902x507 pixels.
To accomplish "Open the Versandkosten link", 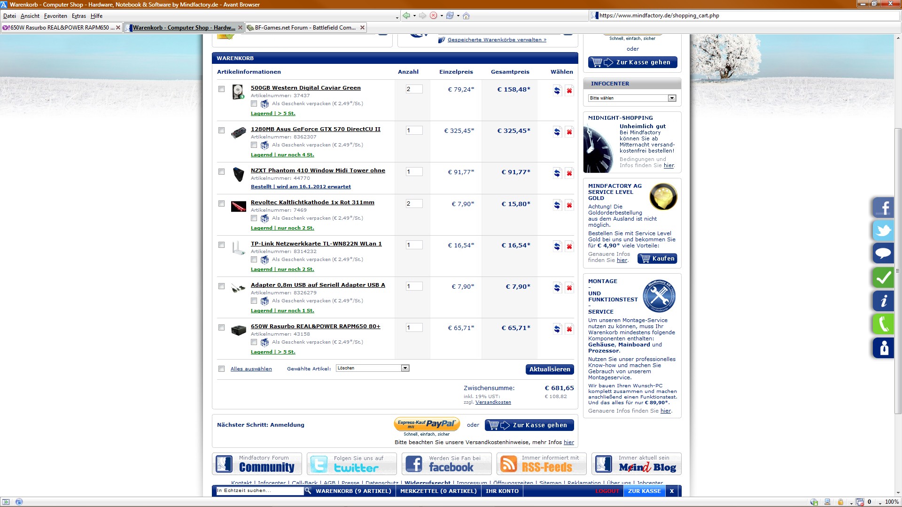I will pyautogui.click(x=493, y=402).
